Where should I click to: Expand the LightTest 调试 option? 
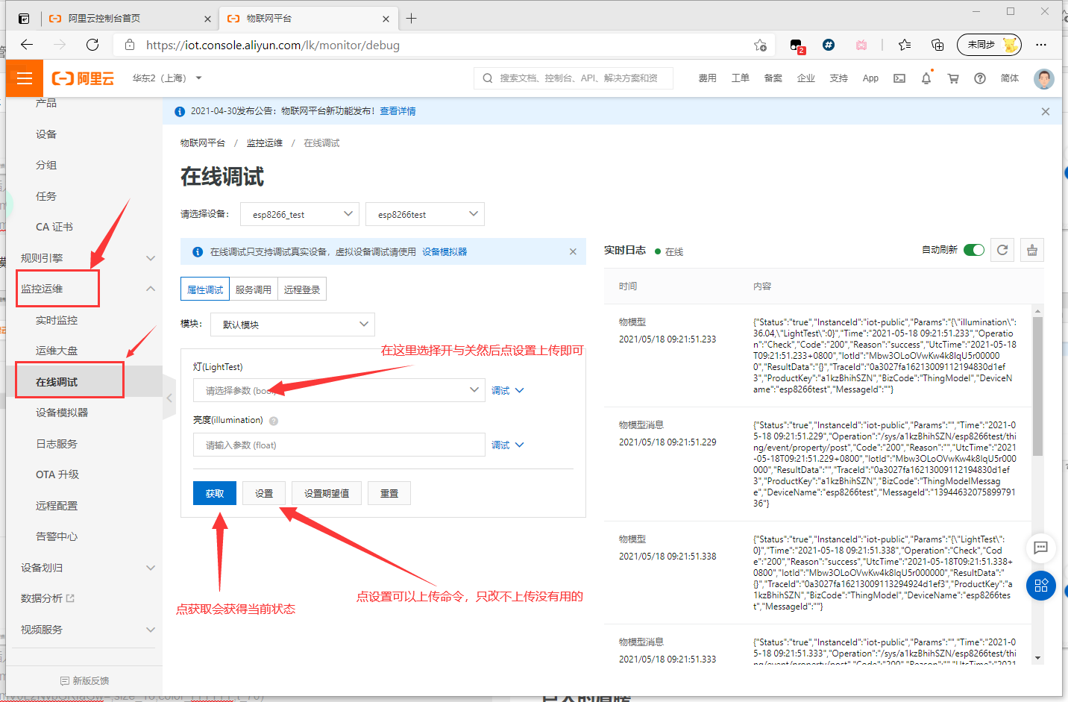pyautogui.click(x=508, y=391)
